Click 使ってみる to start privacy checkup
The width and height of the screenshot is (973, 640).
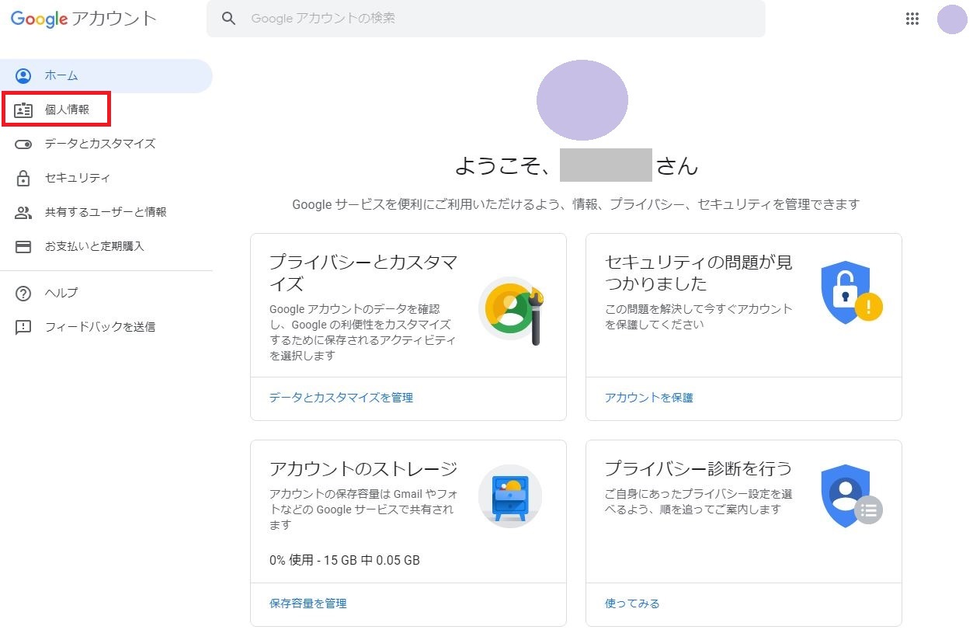(631, 603)
